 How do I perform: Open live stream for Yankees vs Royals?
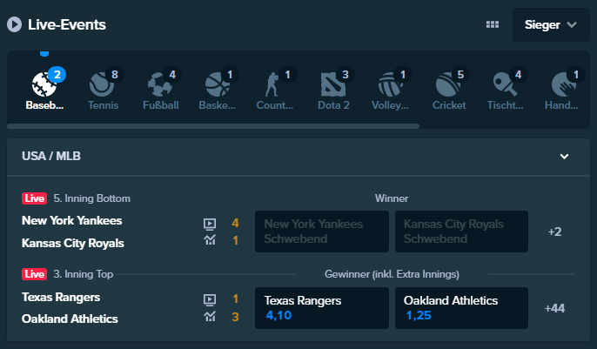210,224
